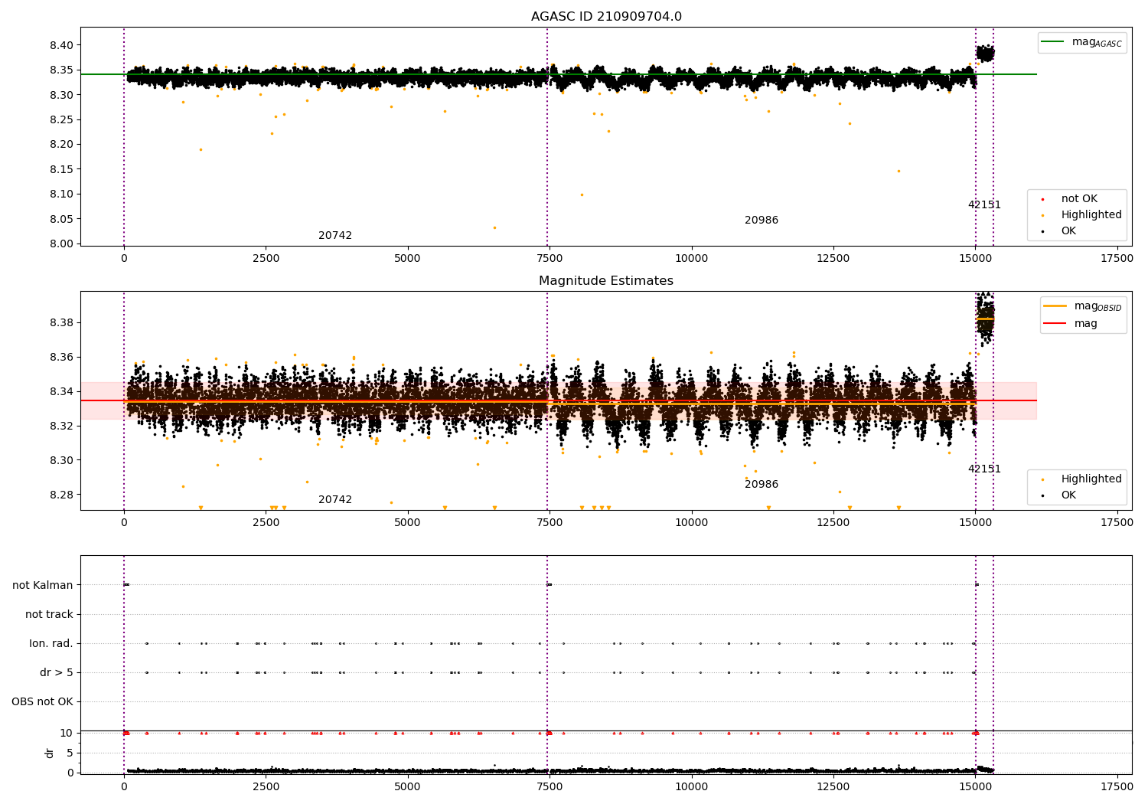The width and height of the screenshot is (1148, 804).
Task: Click the 'not Kalman' axis label
Action: point(43,585)
